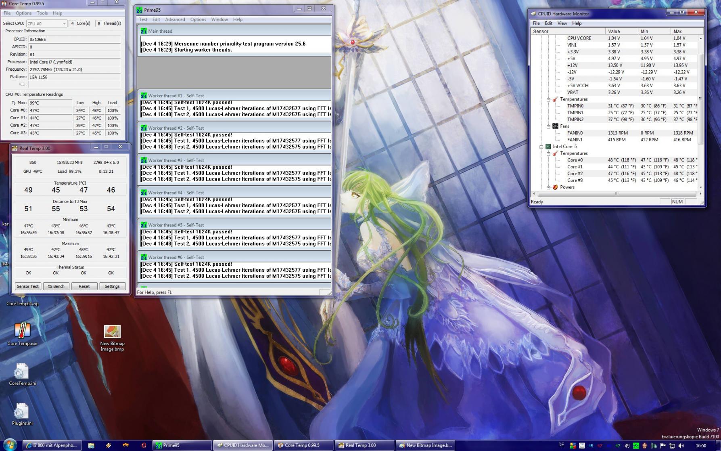Click the volume speaker icon in system tray
This screenshot has width=721, height=451.
(x=681, y=445)
